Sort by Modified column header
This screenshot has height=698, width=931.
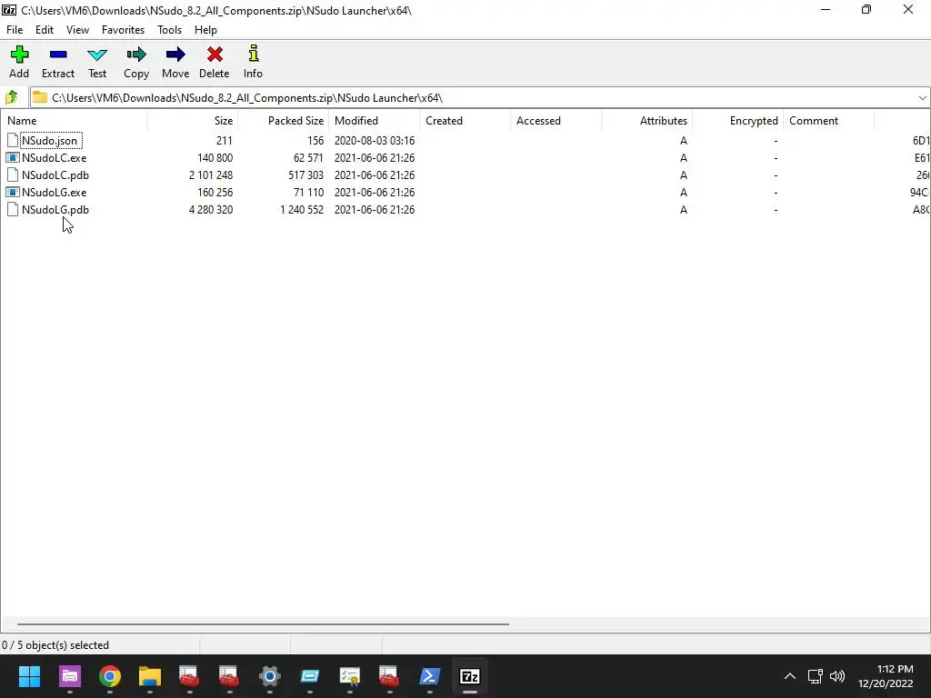374,121
